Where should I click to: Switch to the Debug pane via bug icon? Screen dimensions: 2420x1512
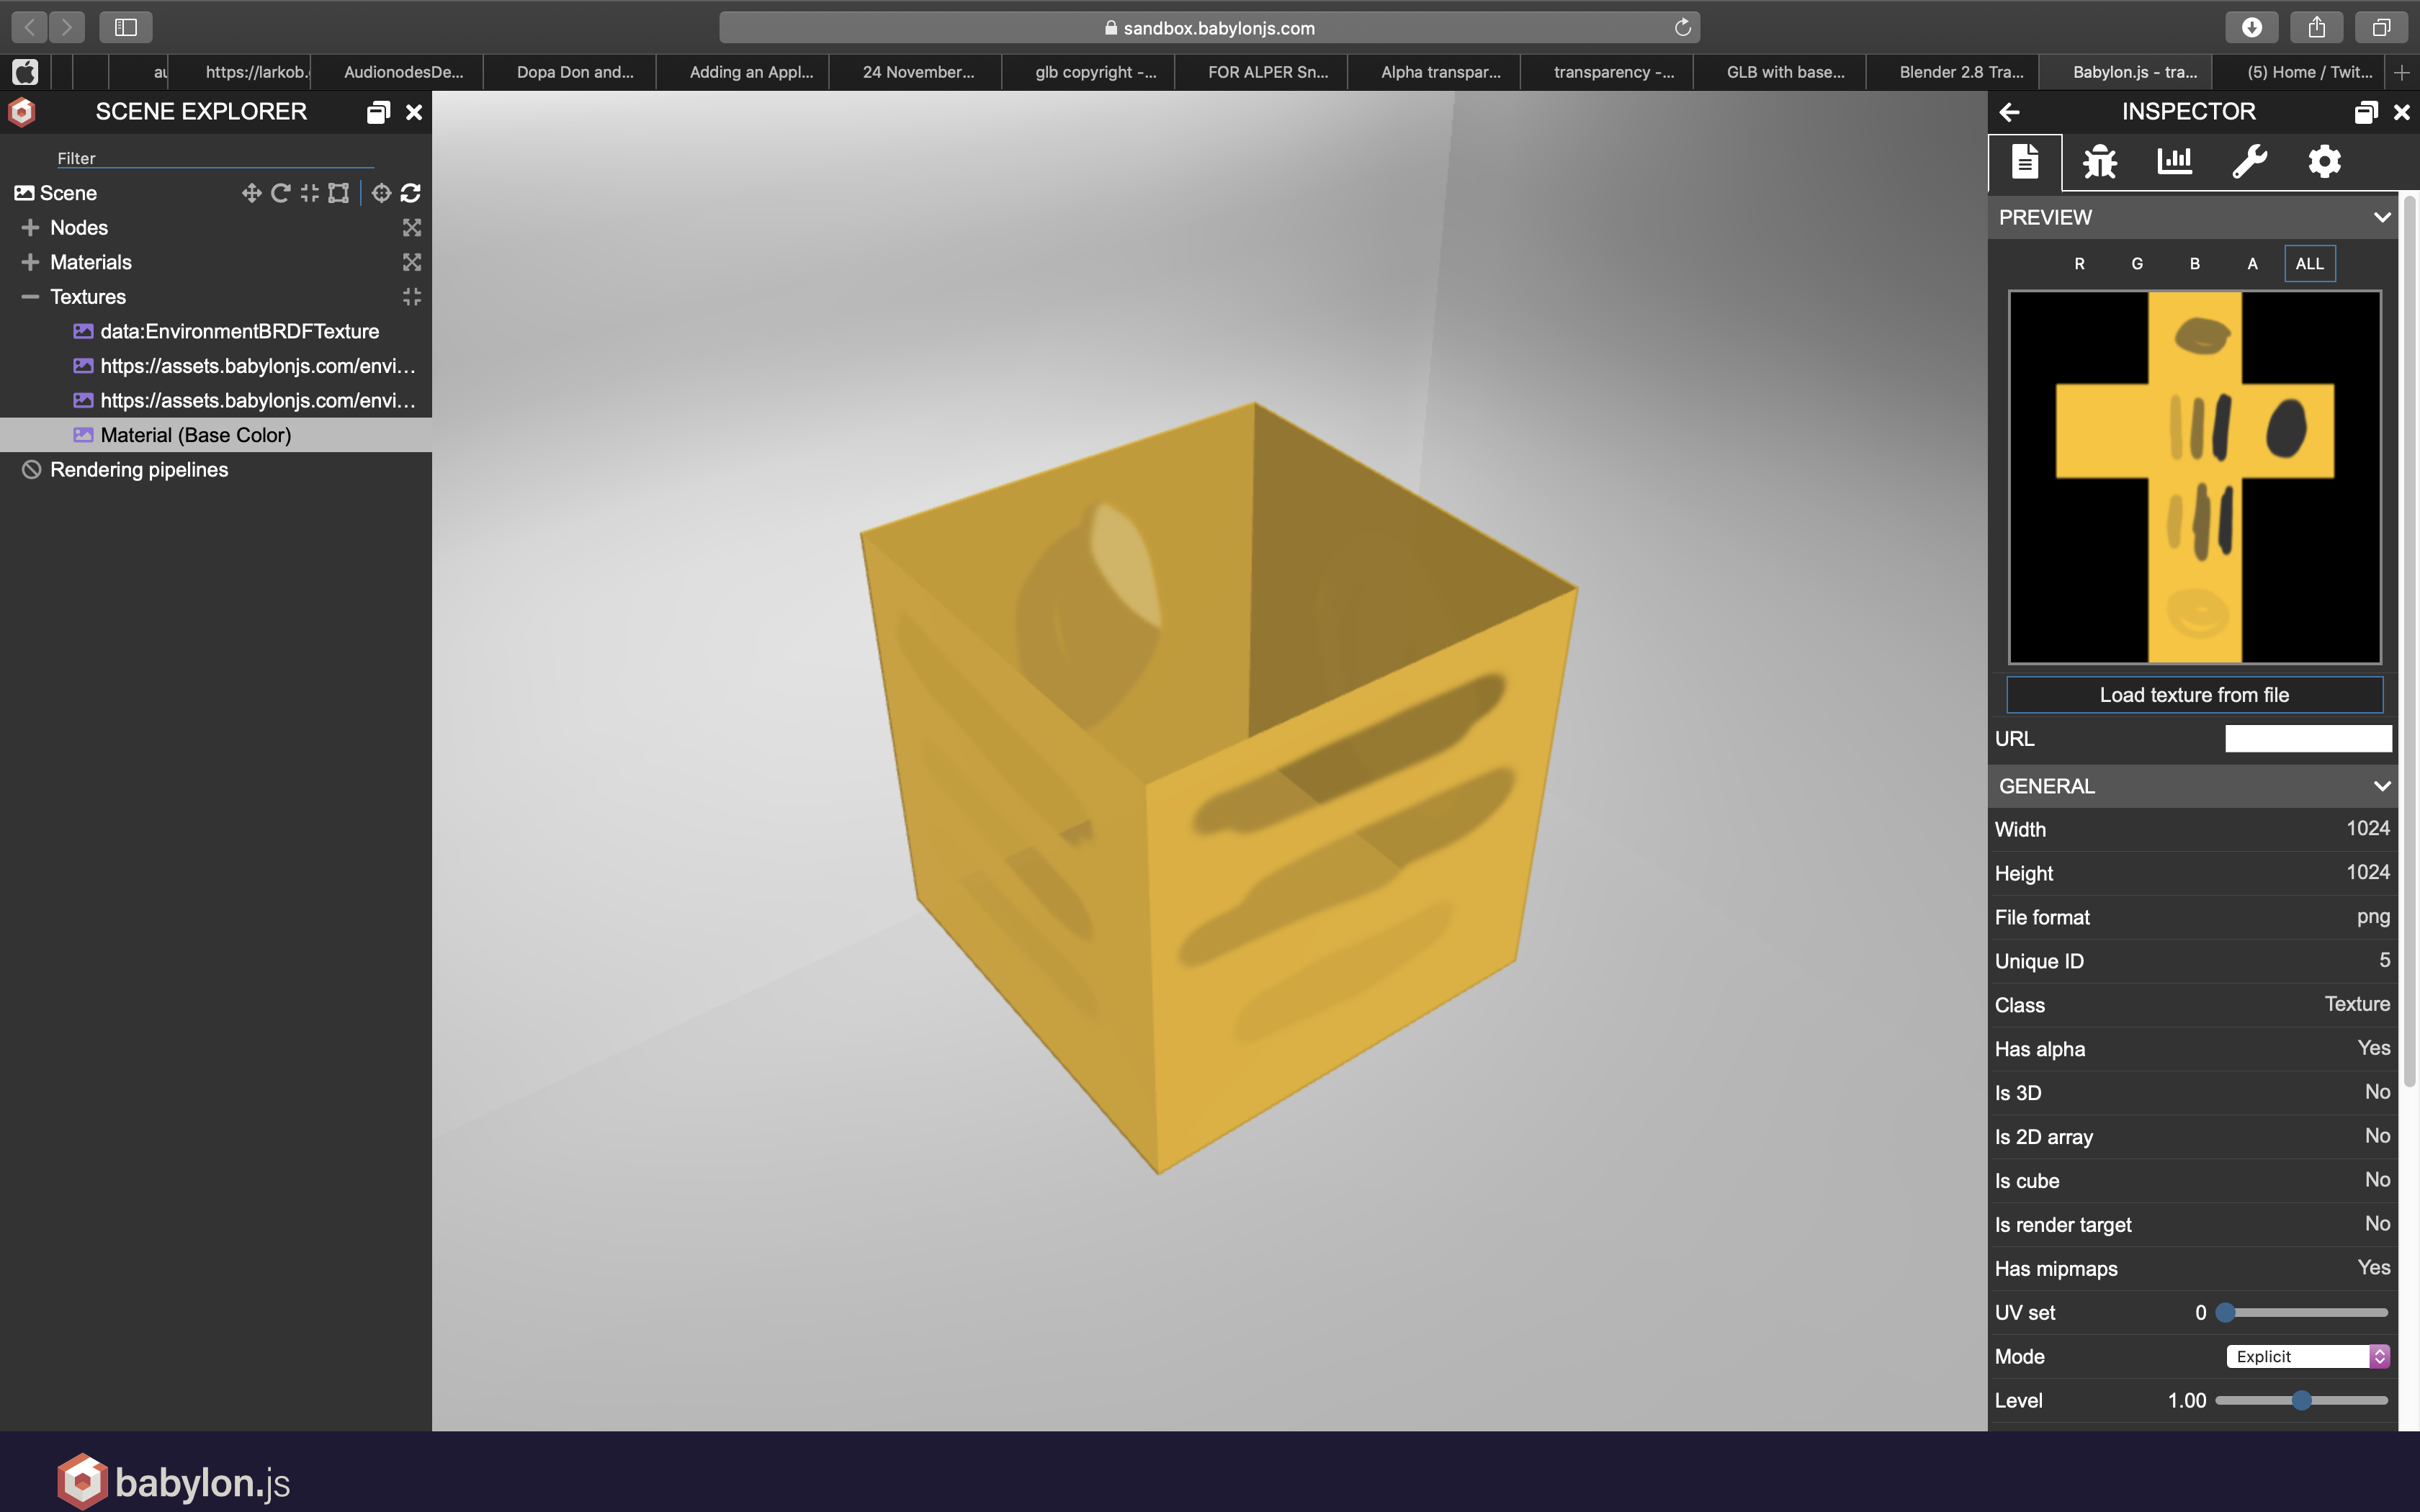point(2099,161)
